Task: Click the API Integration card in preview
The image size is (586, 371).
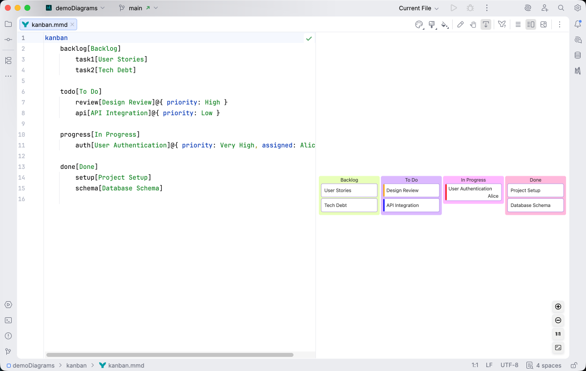Action: (411, 205)
